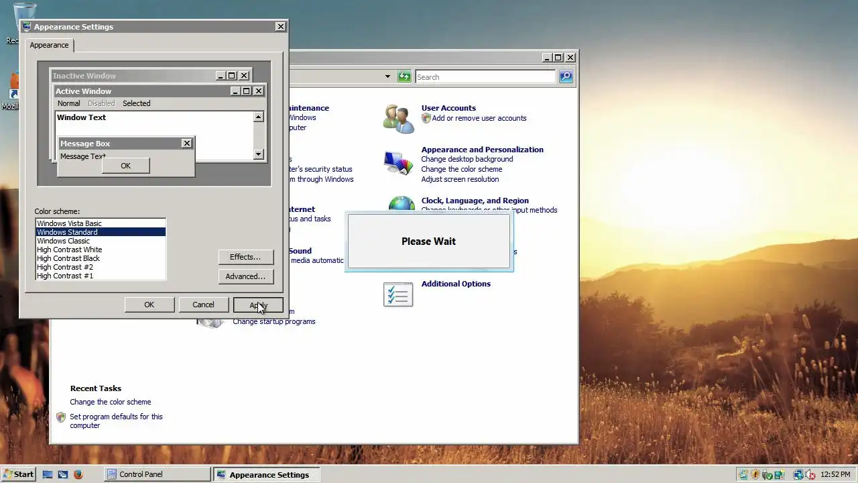Click the Appearance and Personalization icon

[x=398, y=163]
